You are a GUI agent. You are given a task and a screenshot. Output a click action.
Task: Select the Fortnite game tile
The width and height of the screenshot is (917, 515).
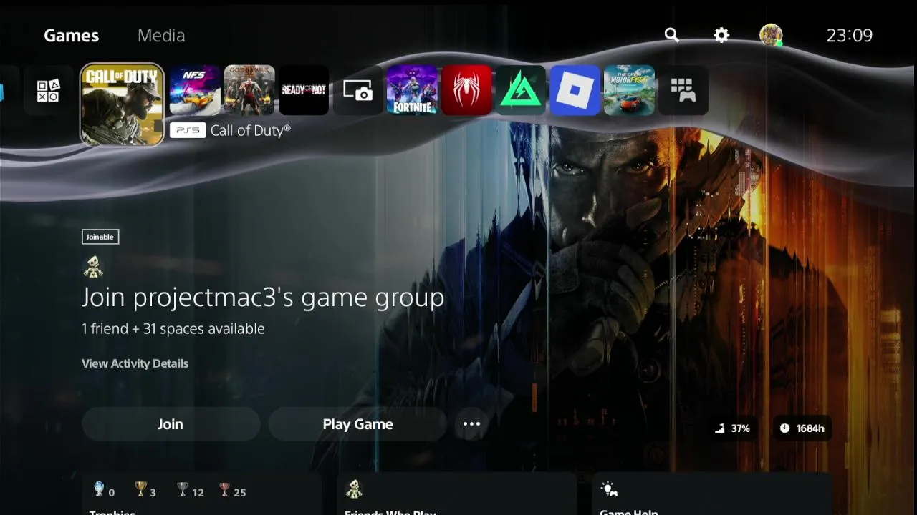coord(412,90)
